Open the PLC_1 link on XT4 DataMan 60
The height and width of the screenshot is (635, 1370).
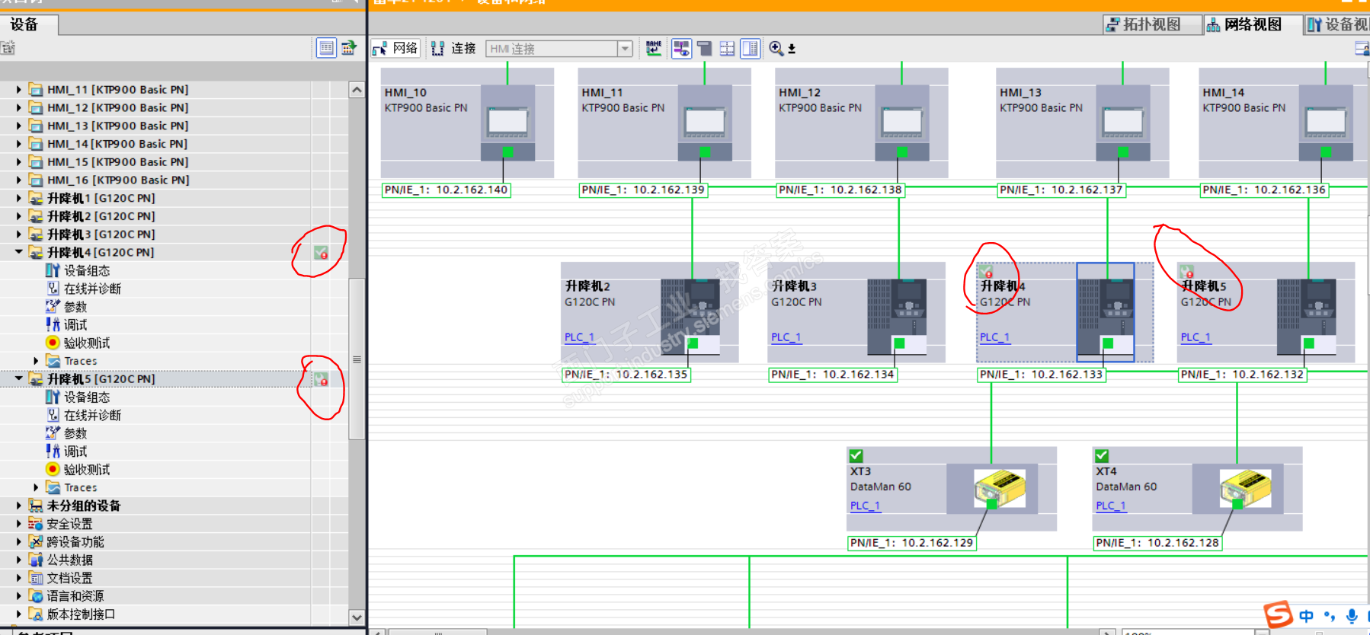1111,506
